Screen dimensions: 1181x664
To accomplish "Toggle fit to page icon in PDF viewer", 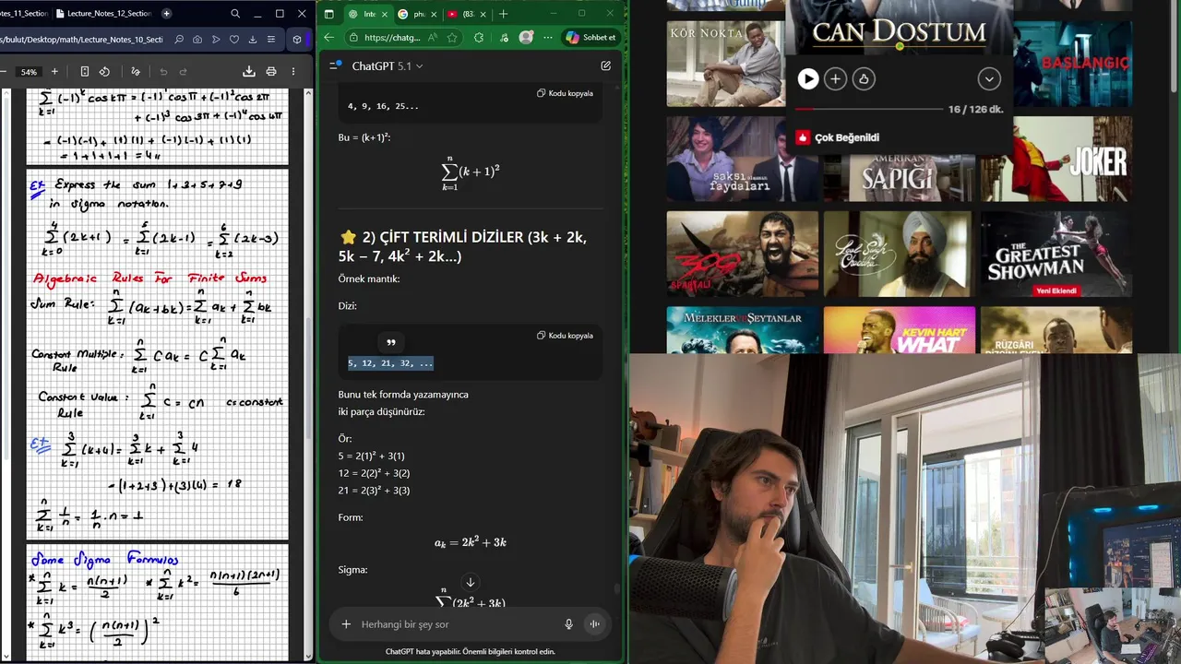I will click(x=84, y=72).
